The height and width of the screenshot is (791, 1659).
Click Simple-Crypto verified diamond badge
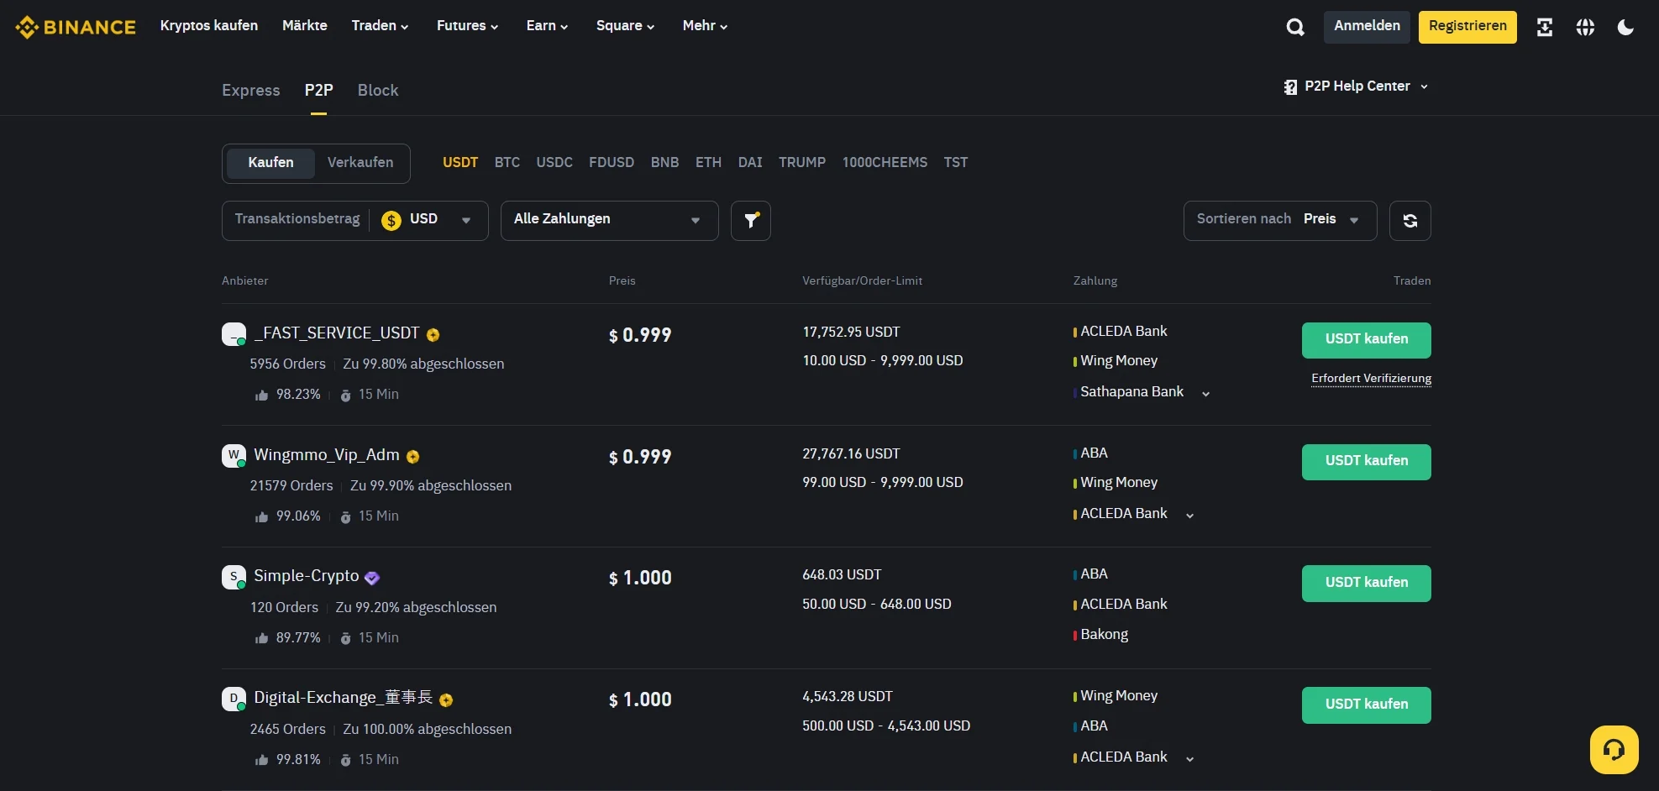372,578
